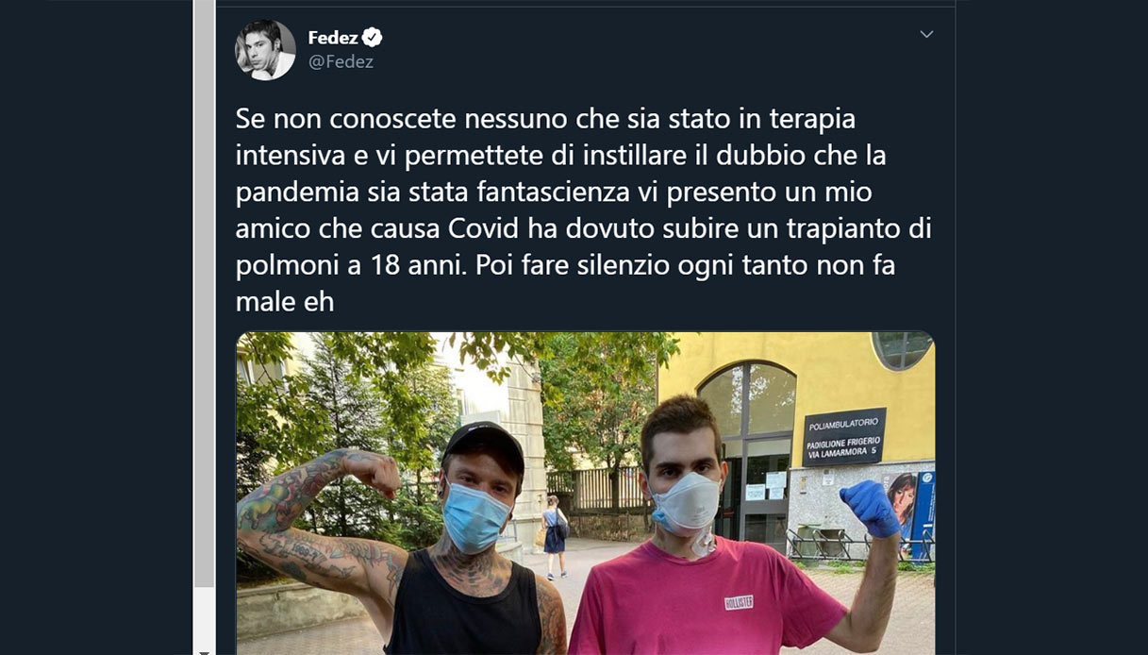1148x655 pixels.
Task: Click the black cap on the tattooed man
Action: (x=483, y=445)
